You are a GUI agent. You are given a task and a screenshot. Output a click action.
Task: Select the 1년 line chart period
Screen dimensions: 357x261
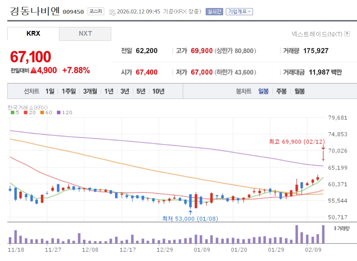[109, 91]
